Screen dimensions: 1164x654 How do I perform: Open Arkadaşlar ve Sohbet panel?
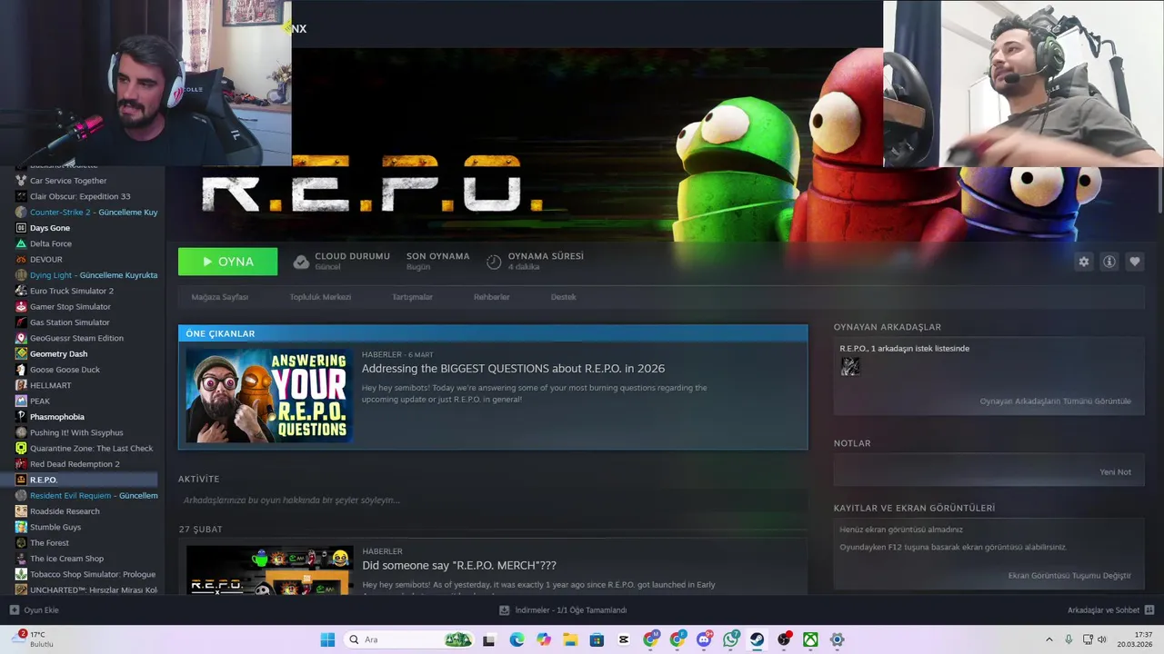point(1110,610)
